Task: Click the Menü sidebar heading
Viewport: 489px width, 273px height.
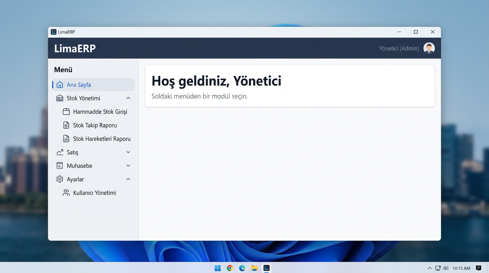Action: pyautogui.click(x=63, y=70)
